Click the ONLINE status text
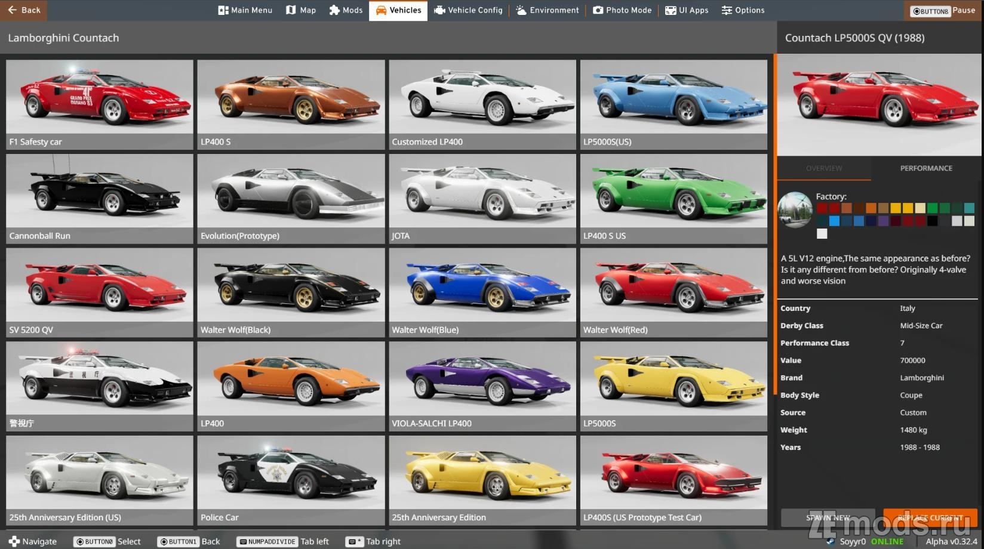This screenshot has width=984, height=549. pos(887,541)
